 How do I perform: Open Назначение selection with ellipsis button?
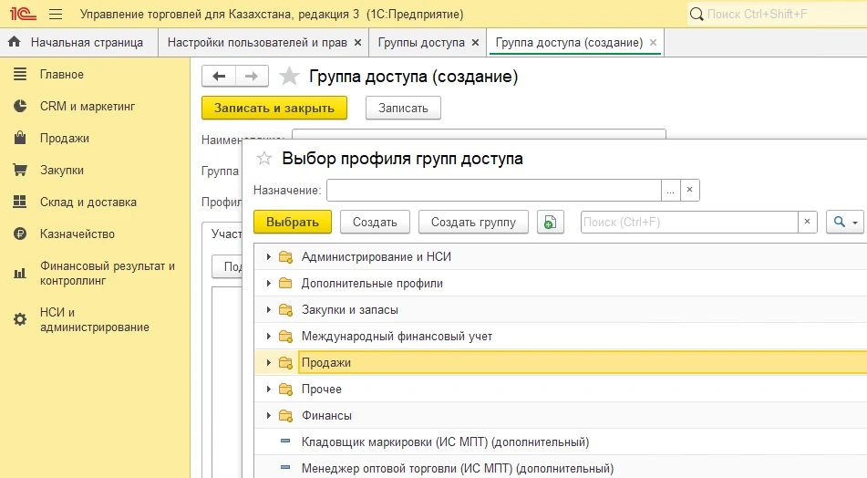click(x=671, y=190)
